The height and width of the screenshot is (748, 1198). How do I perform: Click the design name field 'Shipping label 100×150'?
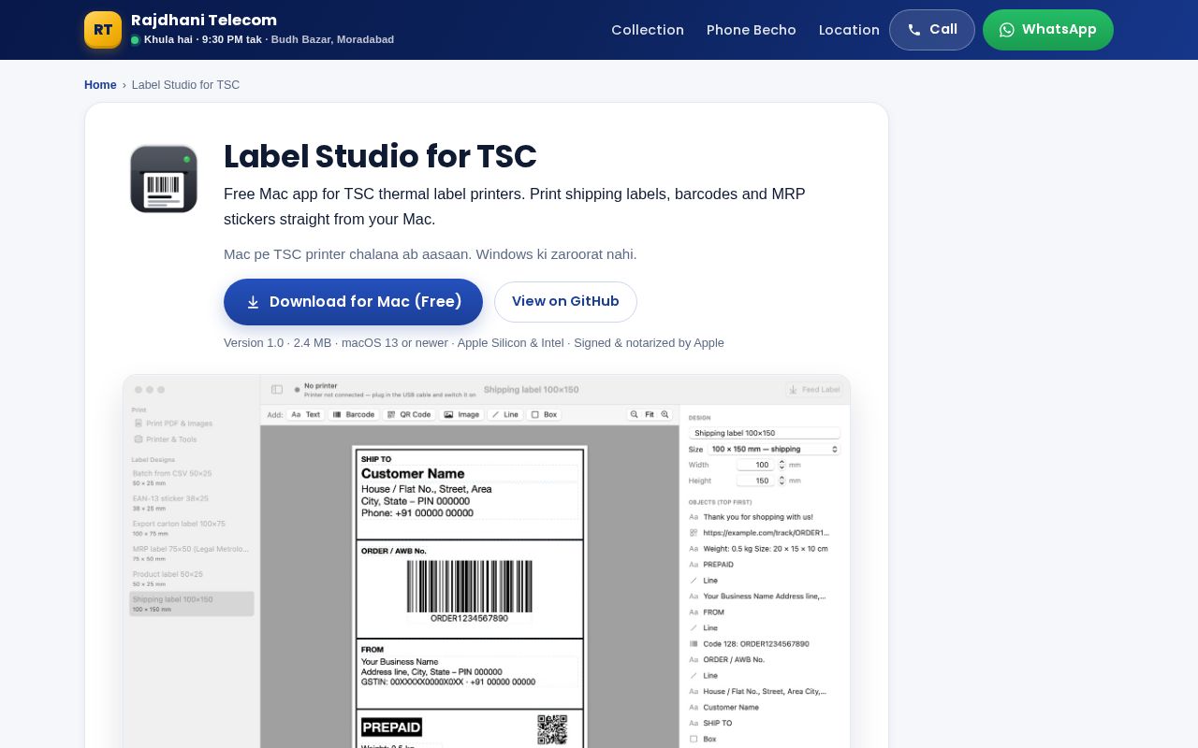coord(765,433)
